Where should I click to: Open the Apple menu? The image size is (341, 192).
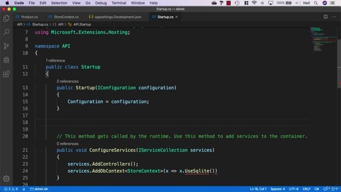7,3
